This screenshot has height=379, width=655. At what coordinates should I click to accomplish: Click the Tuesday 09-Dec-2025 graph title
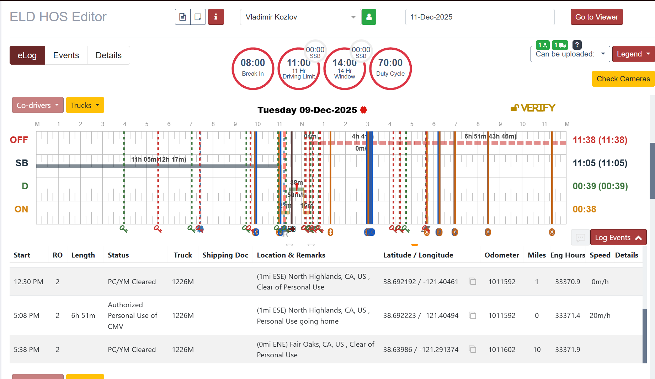pos(307,110)
